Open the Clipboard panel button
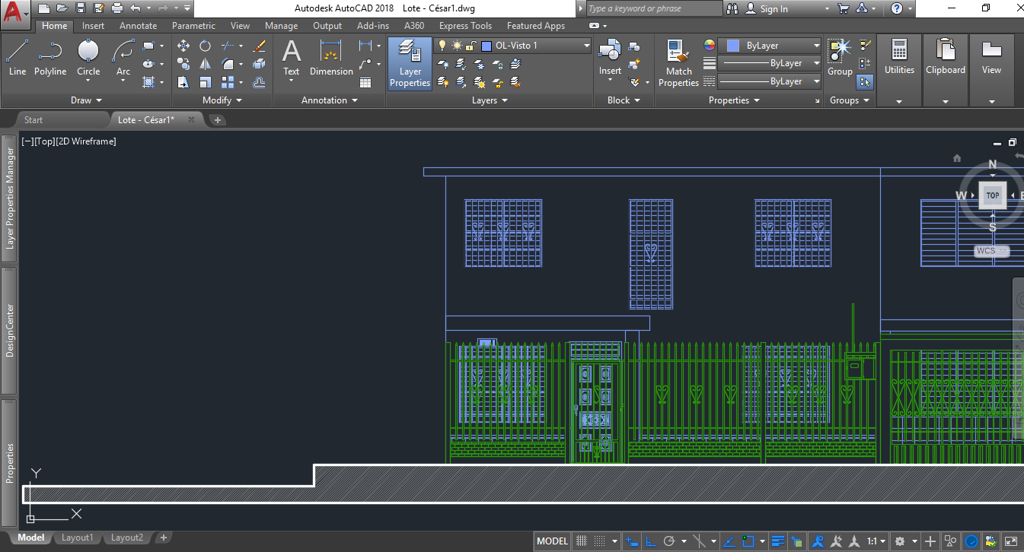Image resolution: width=1024 pixels, height=552 pixels. 945,70
